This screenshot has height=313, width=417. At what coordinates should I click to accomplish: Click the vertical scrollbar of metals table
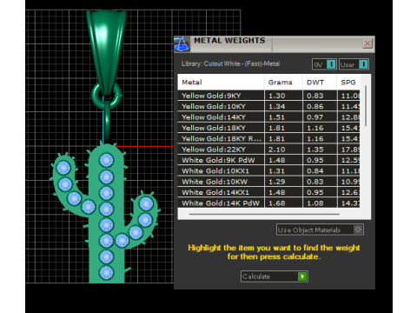(x=366, y=106)
